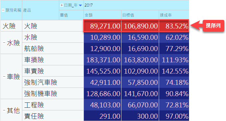Click the 12,900.00 amount cell
The width and height of the screenshot is (226, 121).
click(x=103, y=48)
